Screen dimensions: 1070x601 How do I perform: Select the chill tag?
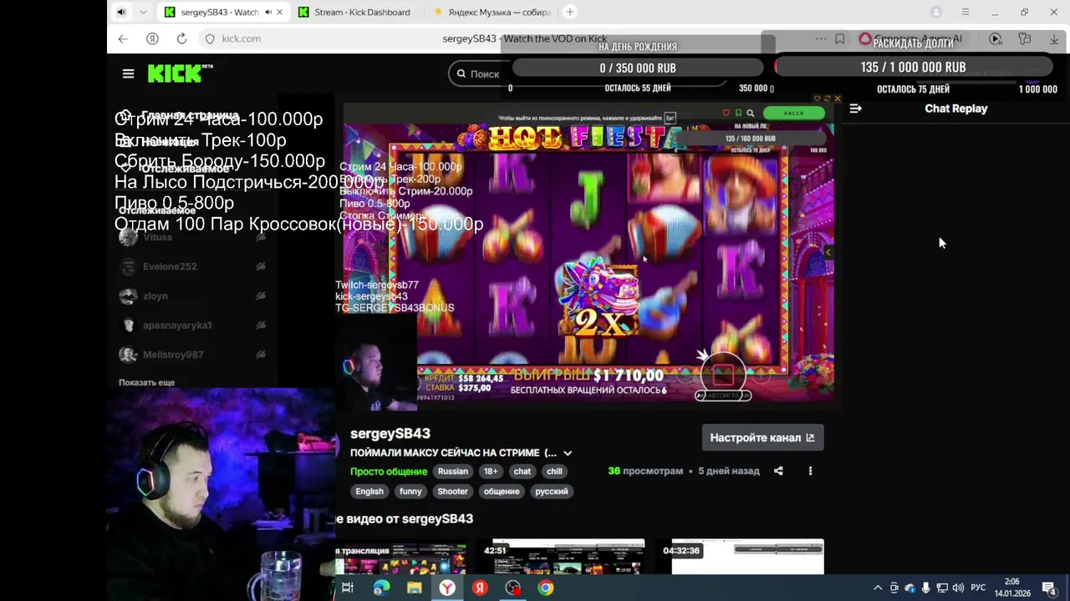pos(554,472)
